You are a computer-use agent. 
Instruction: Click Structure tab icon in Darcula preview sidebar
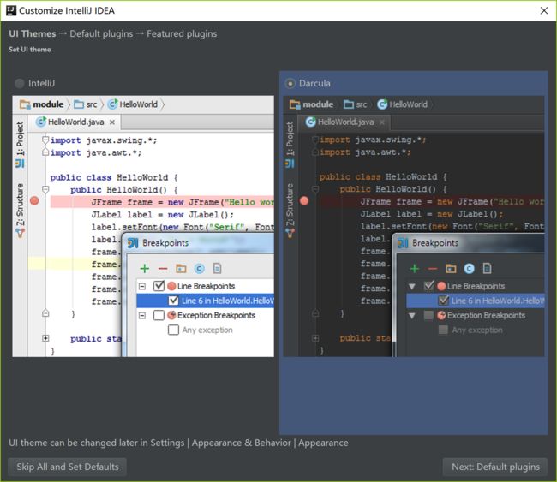point(290,233)
